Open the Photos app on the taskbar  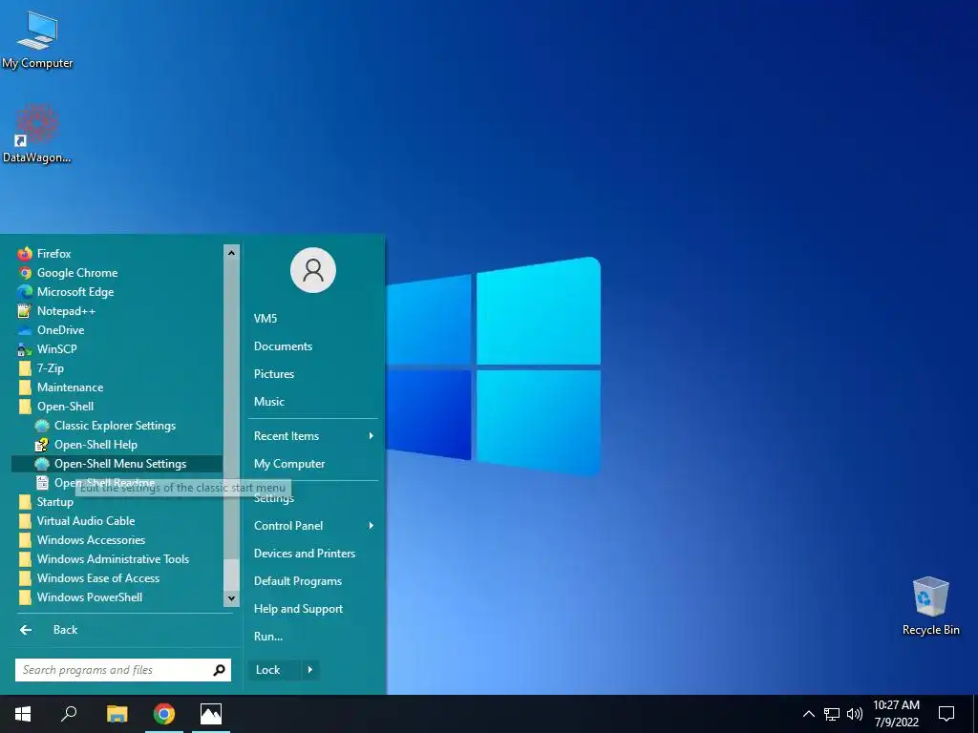pyautogui.click(x=211, y=714)
